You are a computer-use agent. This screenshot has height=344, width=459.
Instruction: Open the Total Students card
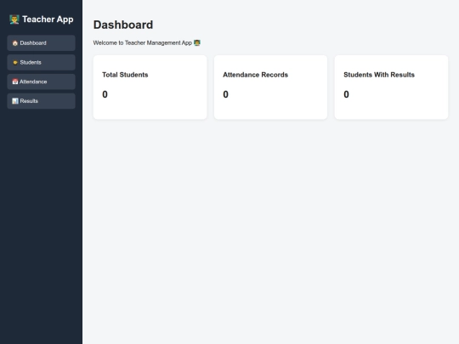point(150,87)
